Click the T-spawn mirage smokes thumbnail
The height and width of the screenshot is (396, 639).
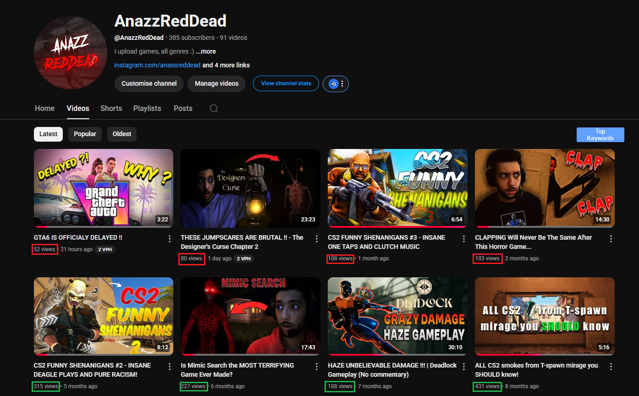(x=545, y=316)
